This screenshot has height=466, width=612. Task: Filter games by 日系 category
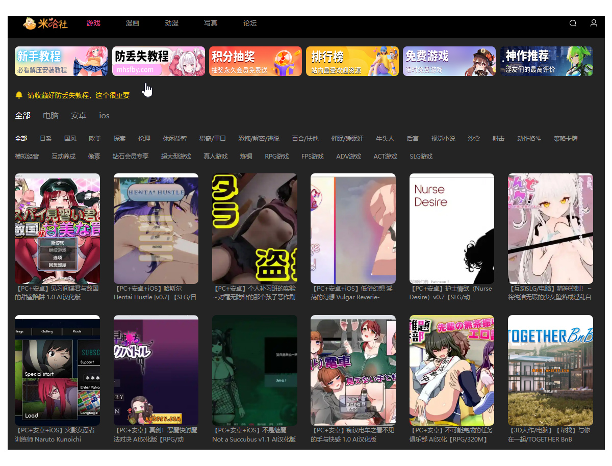pos(46,138)
